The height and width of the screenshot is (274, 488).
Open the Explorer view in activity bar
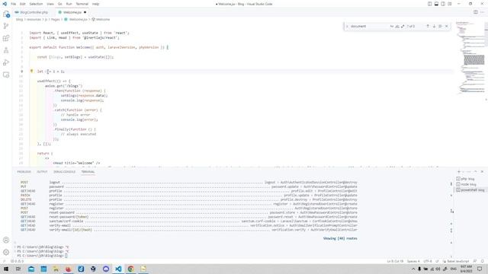point(6,14)
